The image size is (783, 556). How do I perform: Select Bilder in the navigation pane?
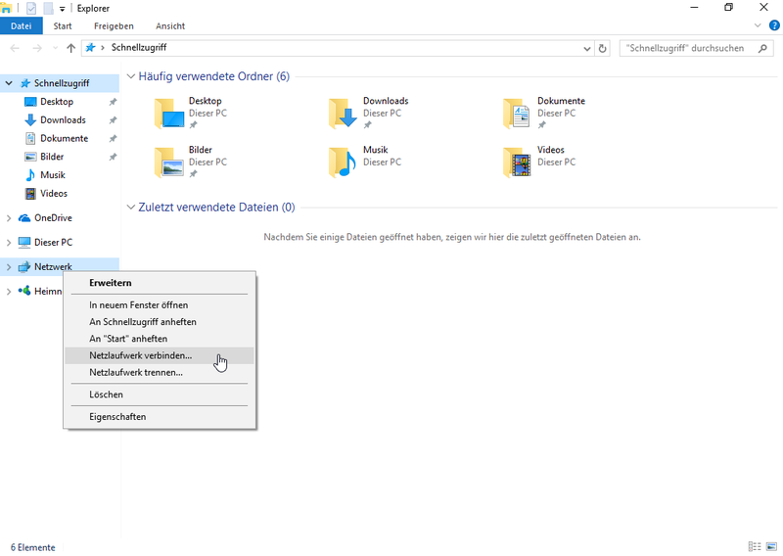pyautogui.click(x=52, y=157)
